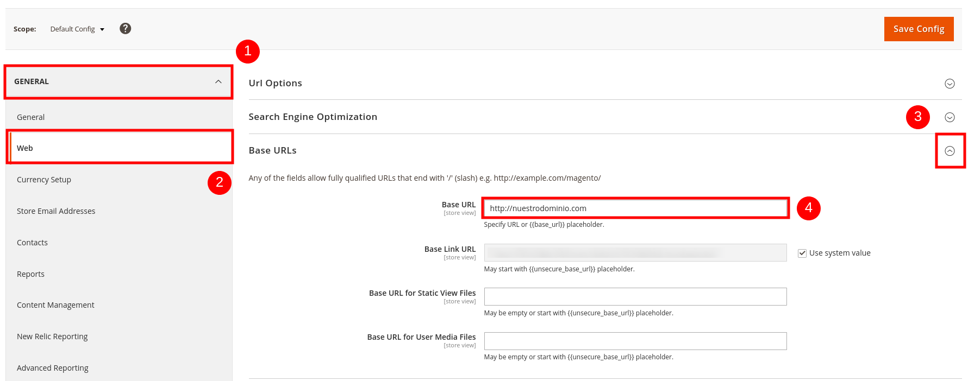Focus the Base URL for Static View Files field
This screenshot has width=968, height=381.
pos(635,297)
